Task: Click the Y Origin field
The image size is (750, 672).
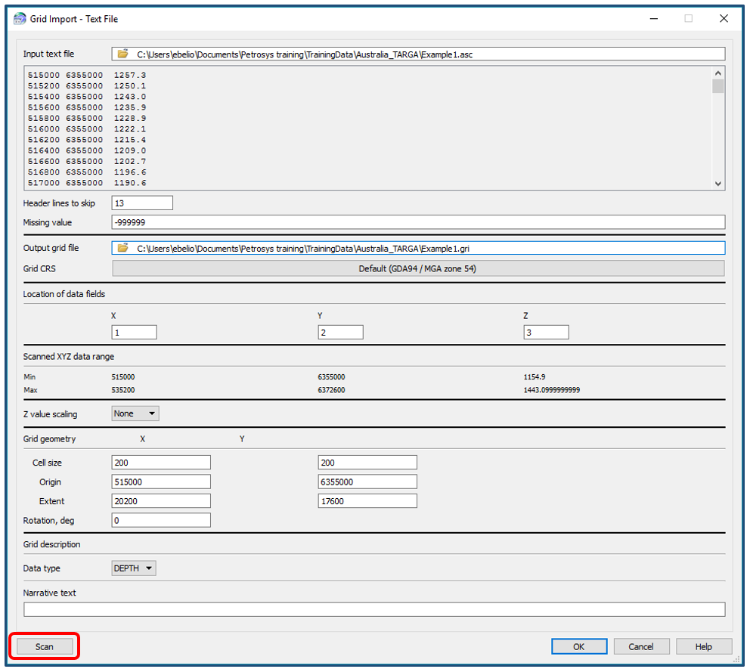Action: coord(367,482)
